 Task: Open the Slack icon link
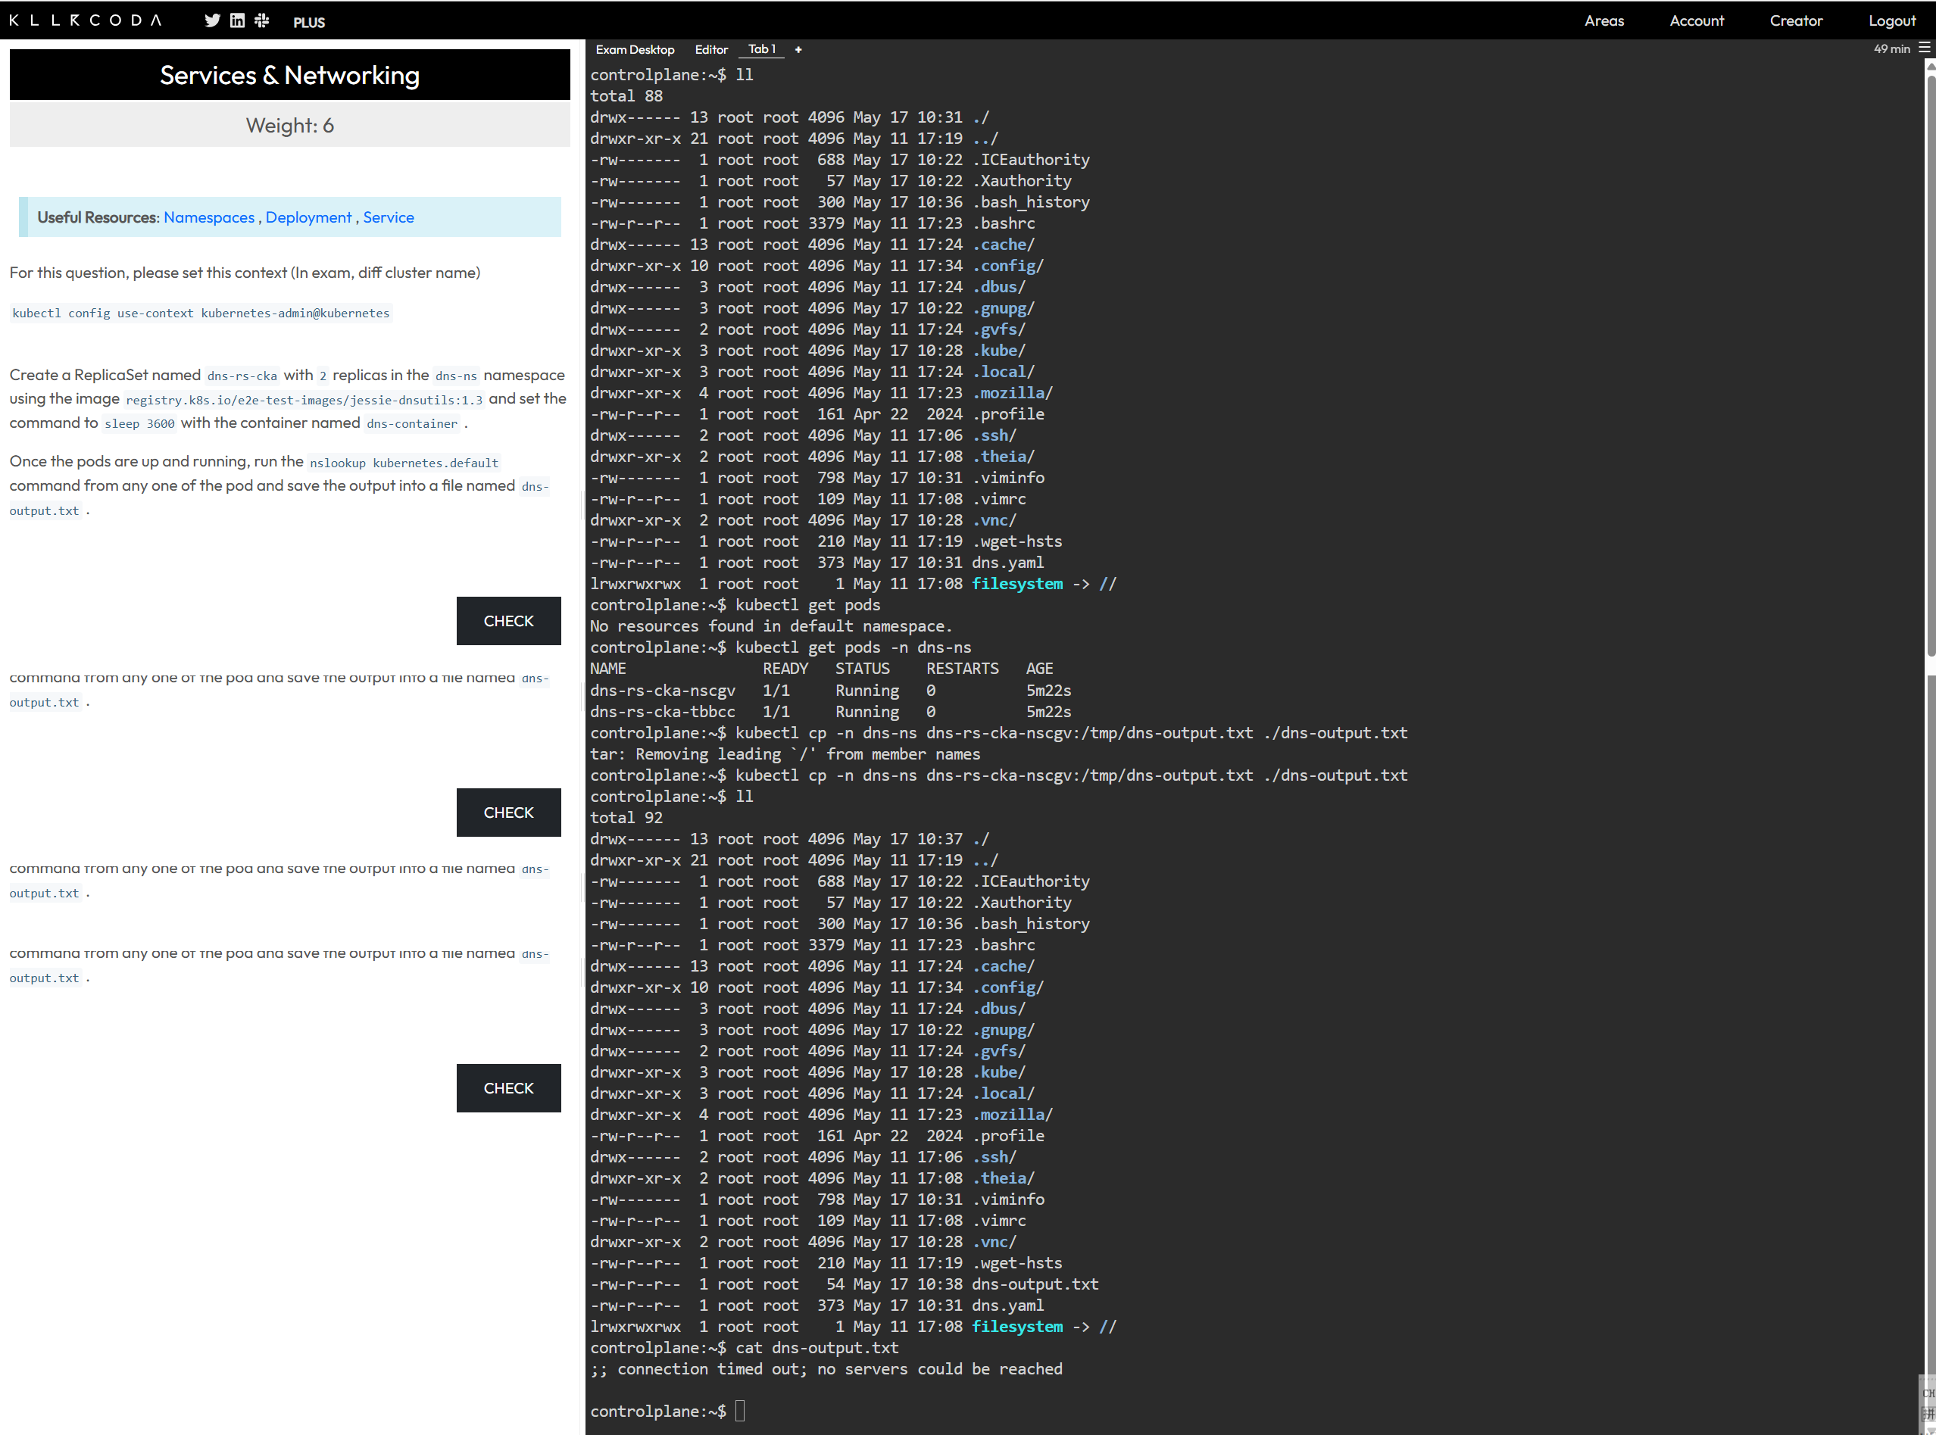coord(261,20)
